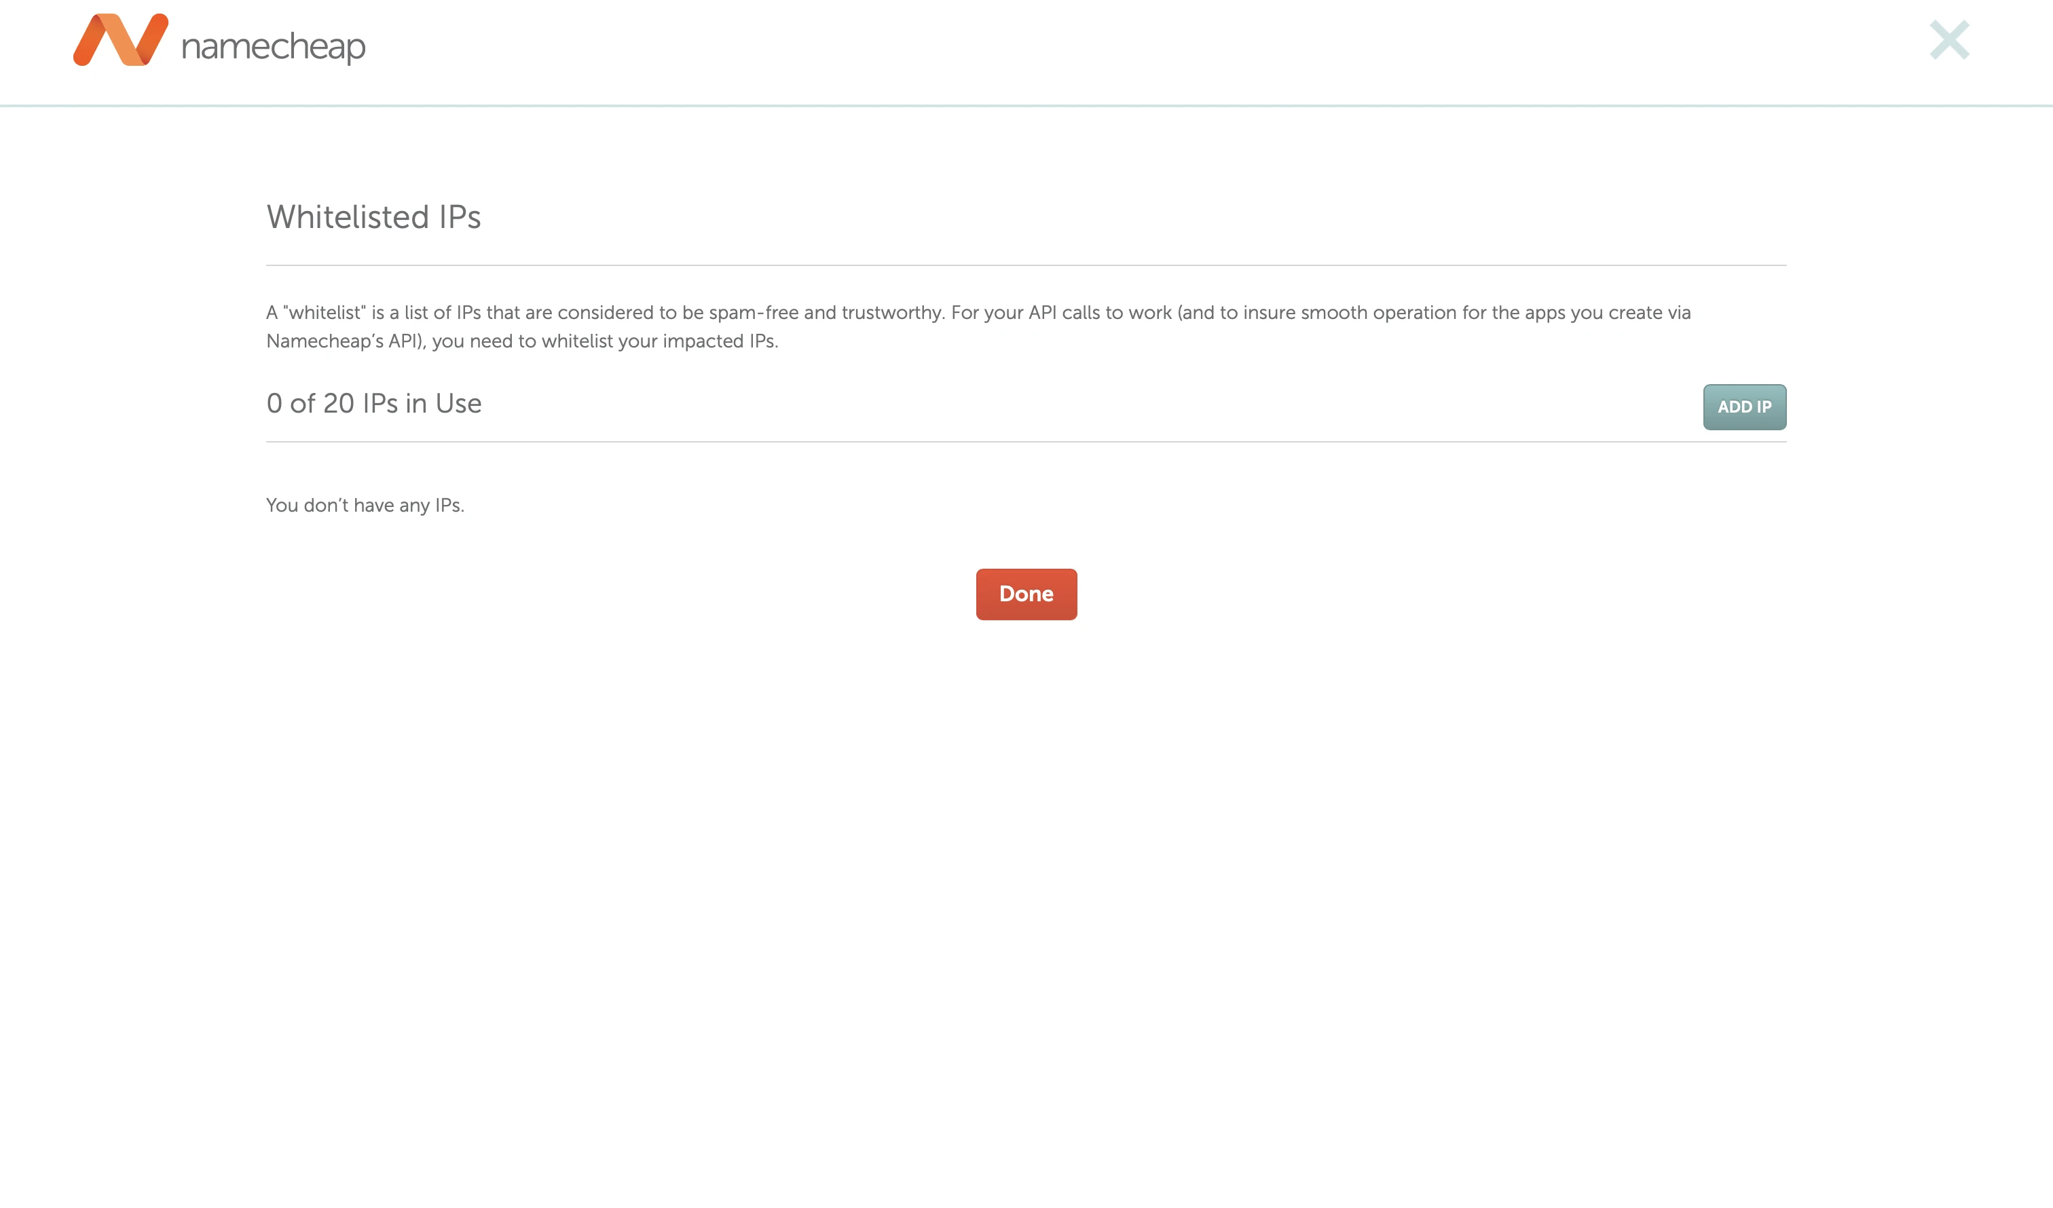Click the Whitelisted IPs heading
The image size is (2053, 1208).
pyautogui.click(x=373, y=216)
